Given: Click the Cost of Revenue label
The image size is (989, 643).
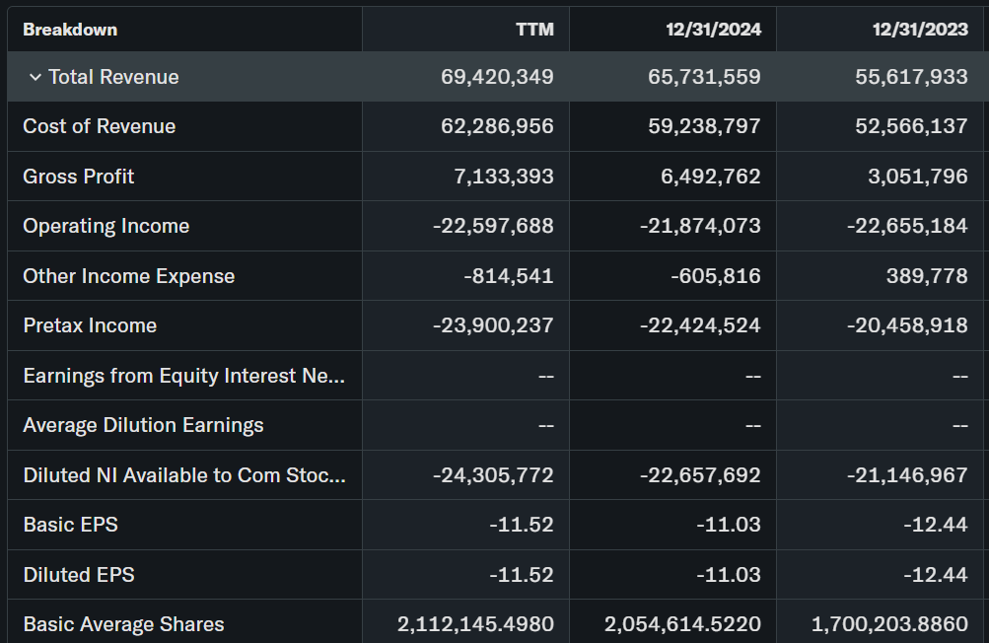Looking at the screenshot, I should (x=100, y=126).
